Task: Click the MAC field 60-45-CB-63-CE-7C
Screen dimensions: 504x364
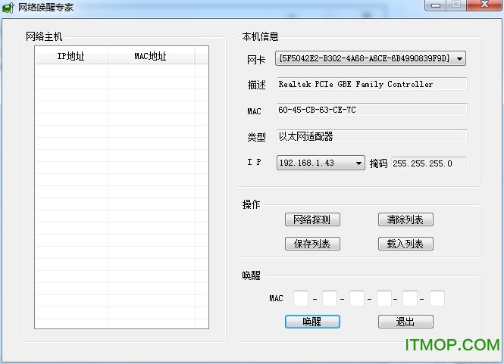Action: pos(371,110)
